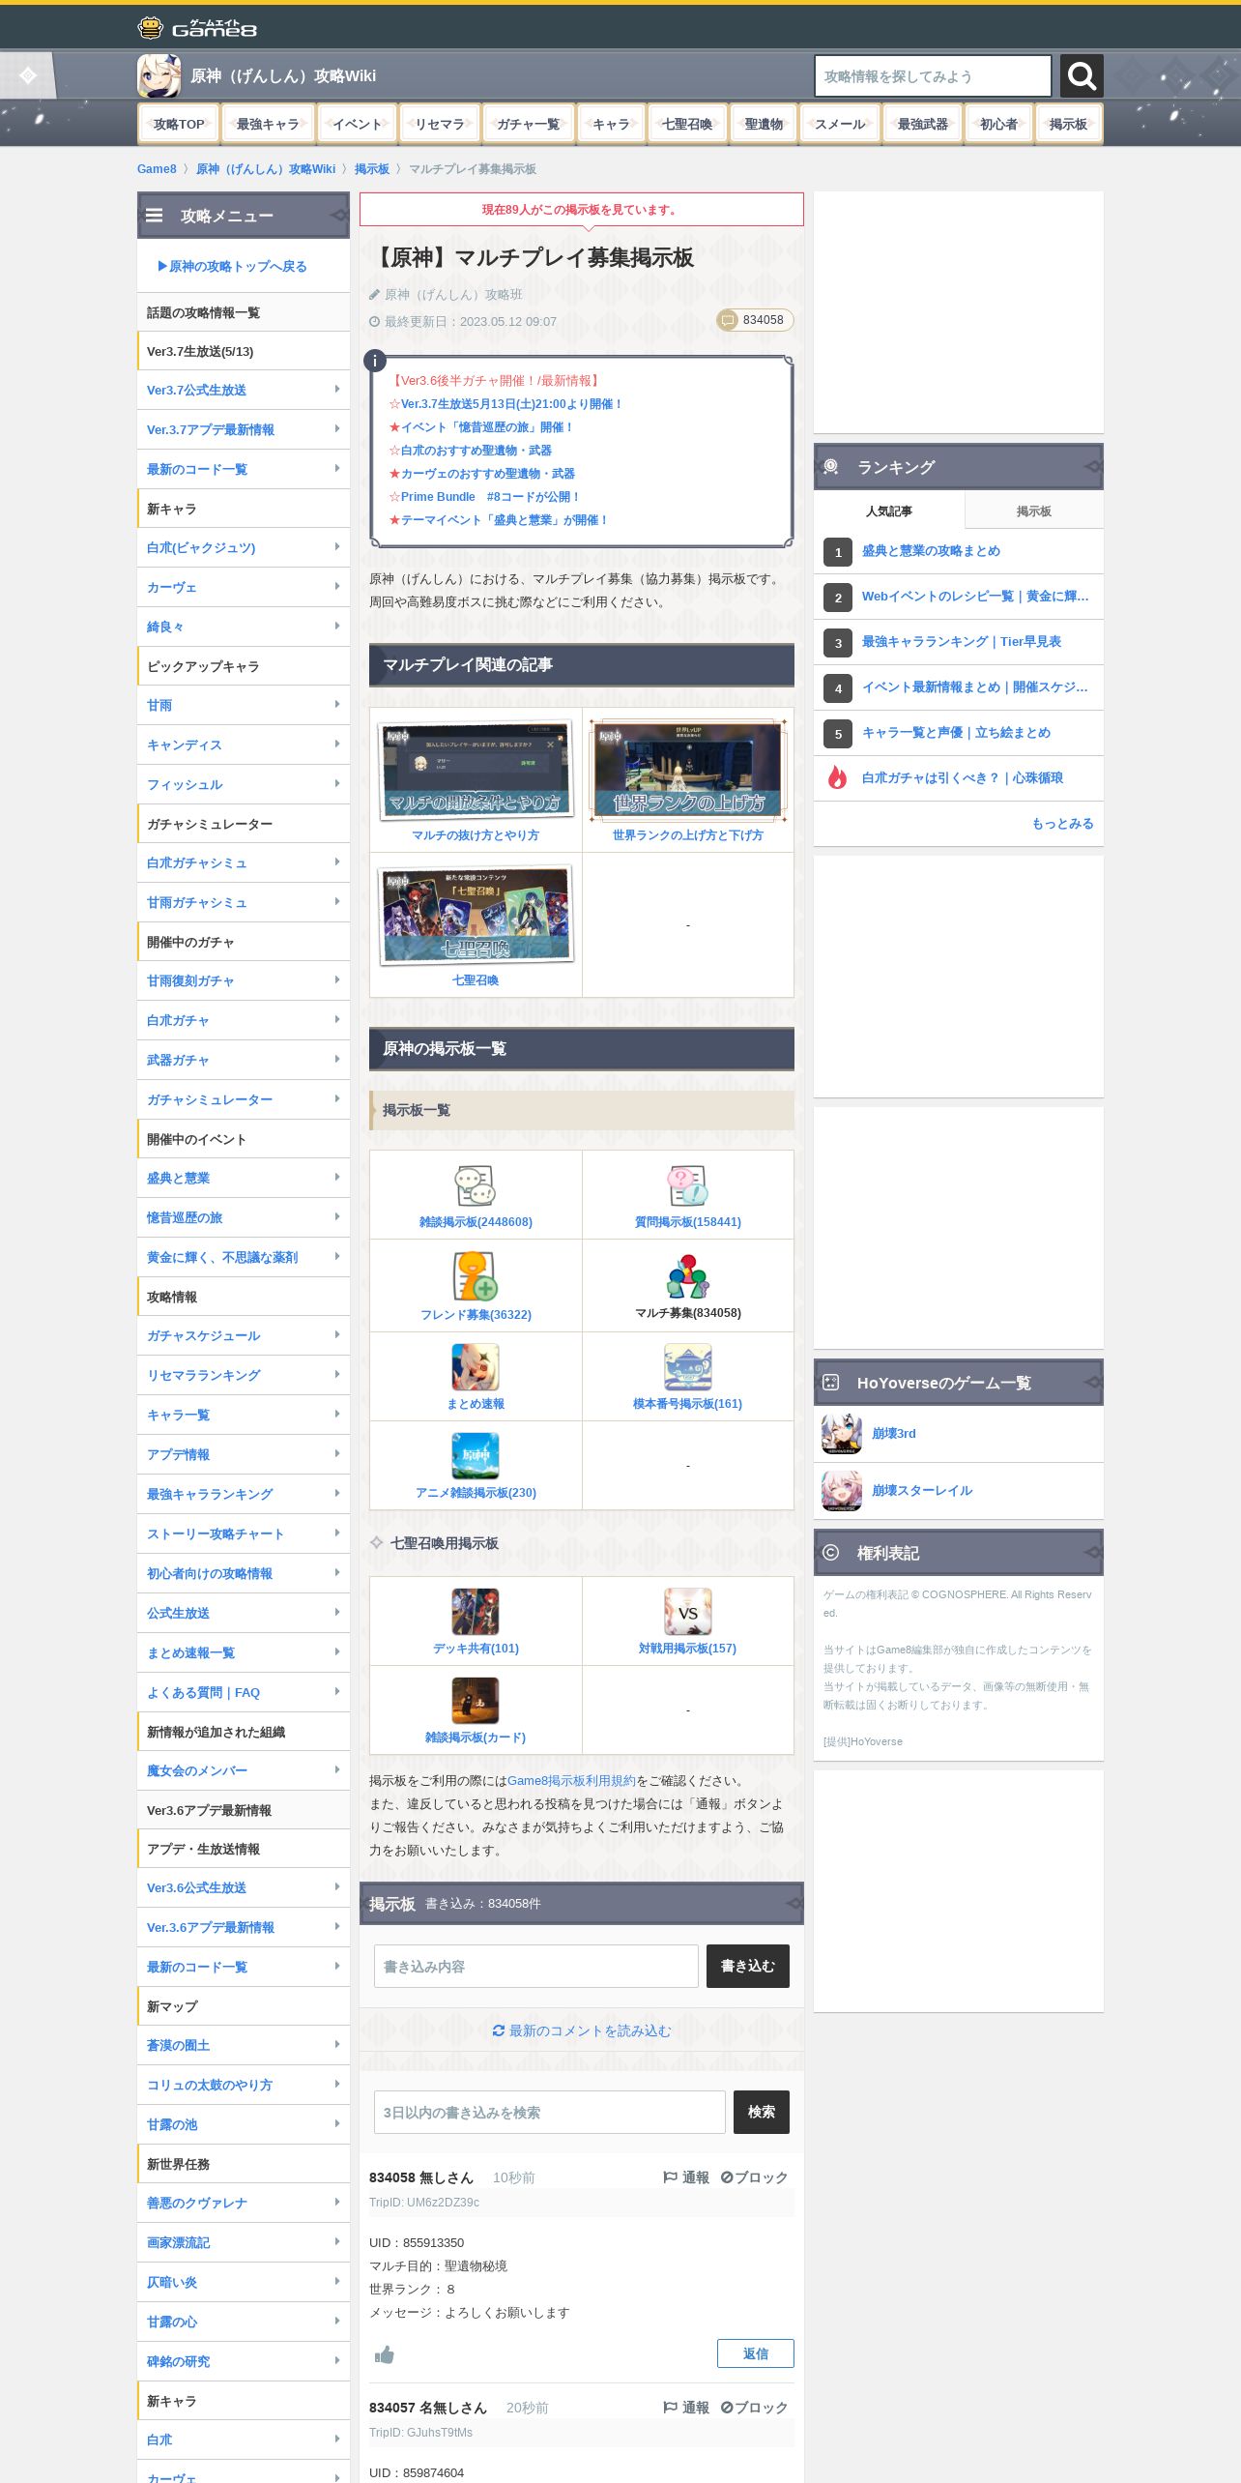Click the もっとみる ranking link
Image resolution: width=1241 pixels, height=2483 pixels.
coord(1062,823)
